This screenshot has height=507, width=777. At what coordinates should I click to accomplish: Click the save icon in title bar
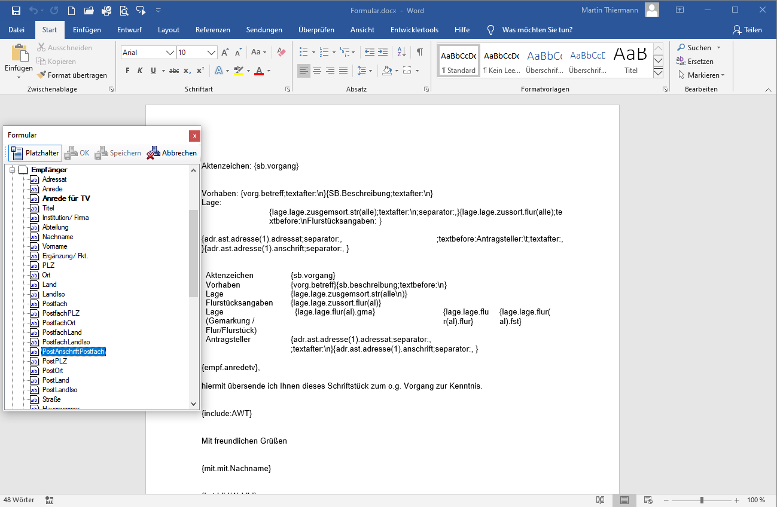pos(16,10)
